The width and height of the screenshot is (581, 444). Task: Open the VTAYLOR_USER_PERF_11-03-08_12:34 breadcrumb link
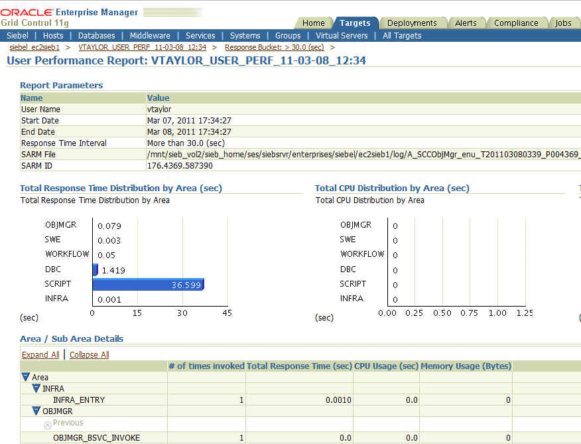tap(143, 48)
